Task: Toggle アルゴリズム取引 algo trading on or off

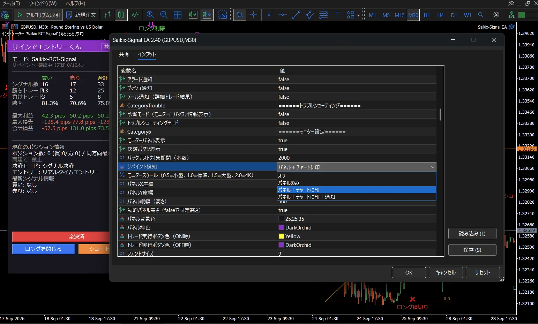Action: click(x=39, y=15)
